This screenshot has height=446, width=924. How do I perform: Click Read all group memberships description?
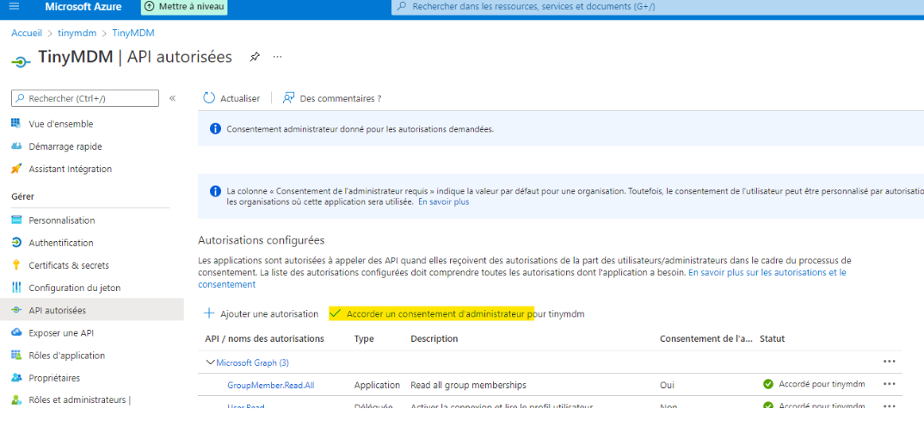pyautogui.click(x=469, y=385)
